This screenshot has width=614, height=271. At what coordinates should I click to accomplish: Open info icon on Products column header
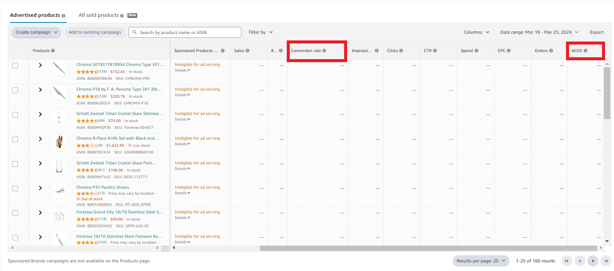click(53, 51)
